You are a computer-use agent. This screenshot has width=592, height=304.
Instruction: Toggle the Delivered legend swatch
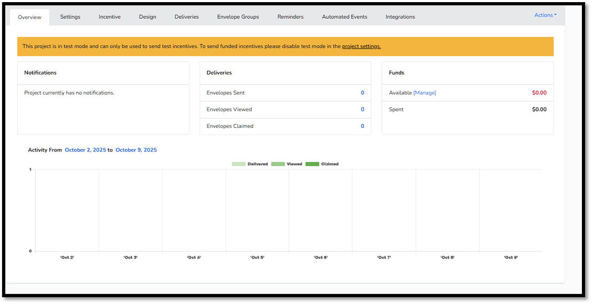[x=239, y=164]
